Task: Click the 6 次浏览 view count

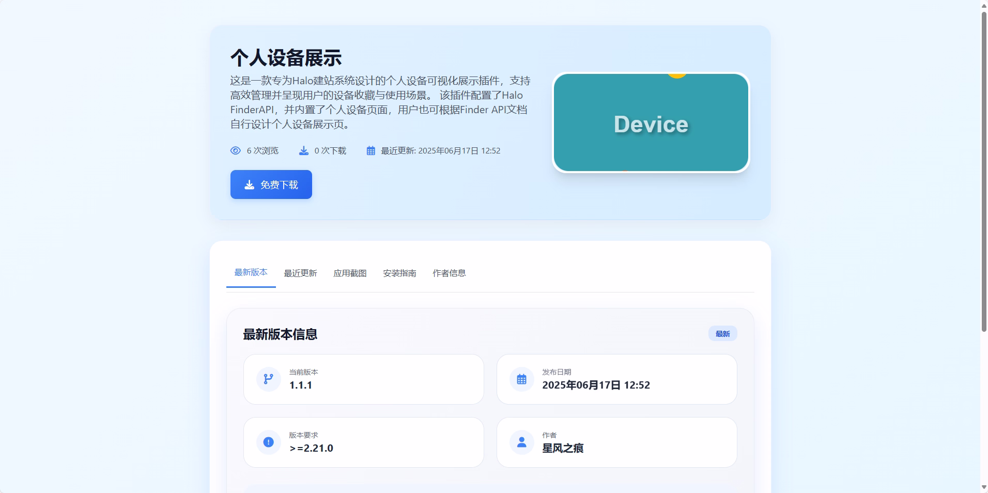Action: coord(263,150)
